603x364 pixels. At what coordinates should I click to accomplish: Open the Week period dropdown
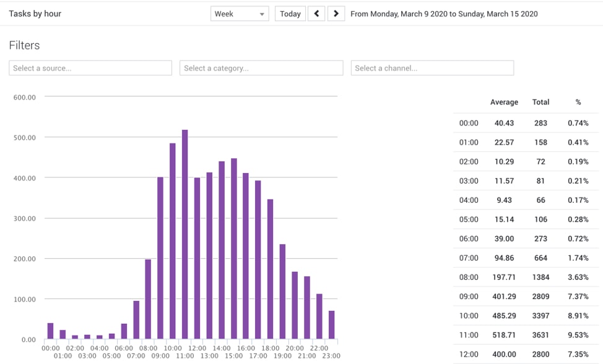pyautogui.click(x=240, y=14)
